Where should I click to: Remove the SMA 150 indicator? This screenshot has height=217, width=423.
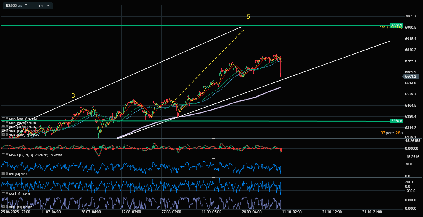(x=7, y=131)
